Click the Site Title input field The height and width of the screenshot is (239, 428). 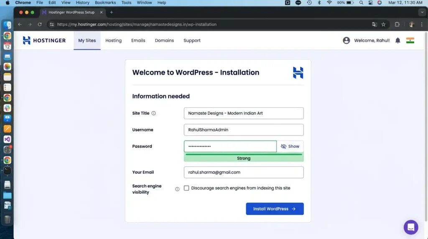pos(244,113)
